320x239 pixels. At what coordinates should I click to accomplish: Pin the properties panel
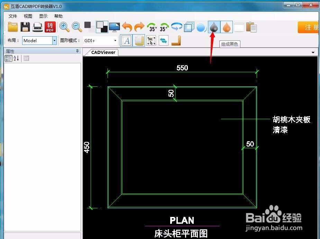[77, 51]
